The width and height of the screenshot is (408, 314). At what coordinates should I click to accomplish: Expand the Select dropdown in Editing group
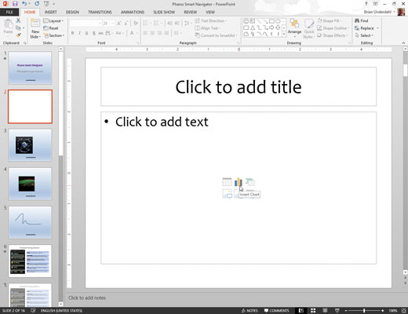coord(364,35)
